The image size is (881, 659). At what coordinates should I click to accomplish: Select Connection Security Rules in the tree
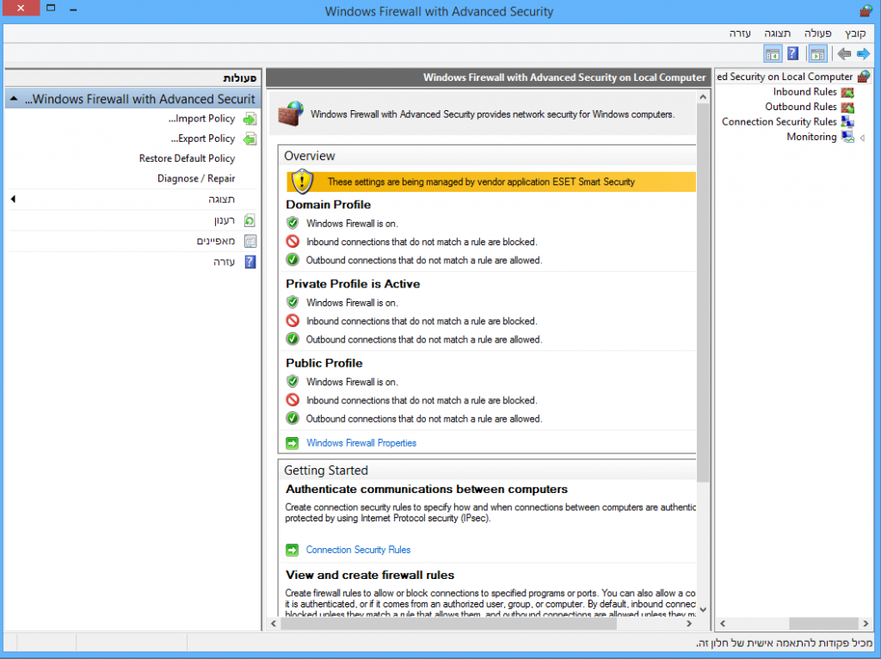(x=779, y=122)
